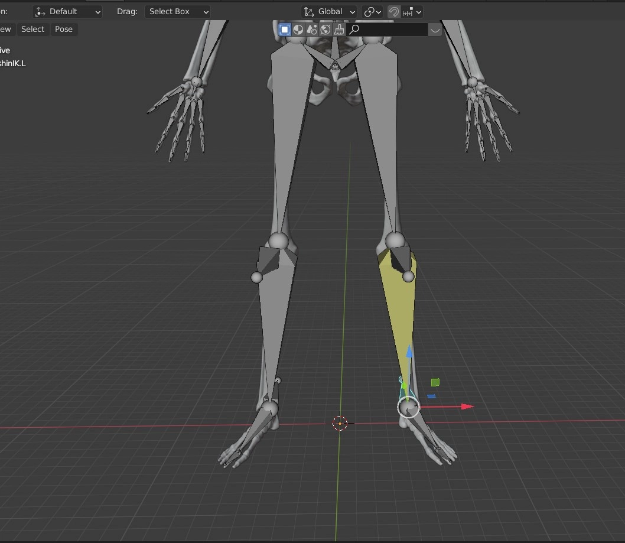Open the Global transform orientation dropdown
The width and height of the screenshot is (625, 543).
click(x=329, y=12)
